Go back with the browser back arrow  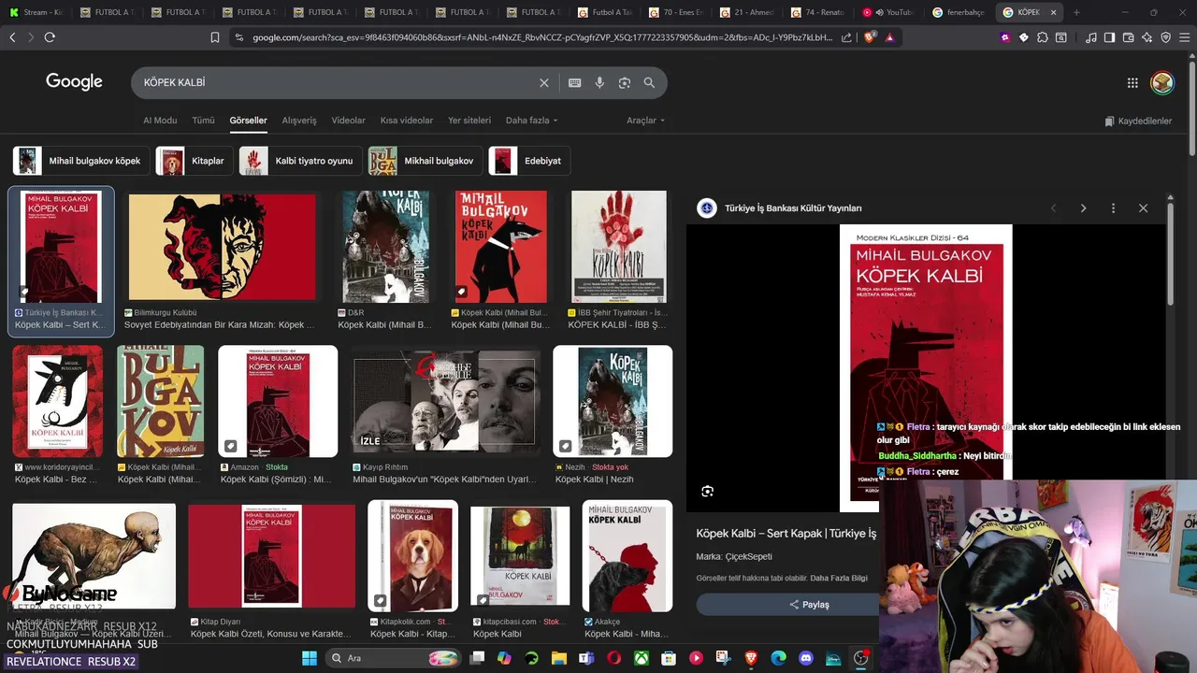(x=12, y=37)
